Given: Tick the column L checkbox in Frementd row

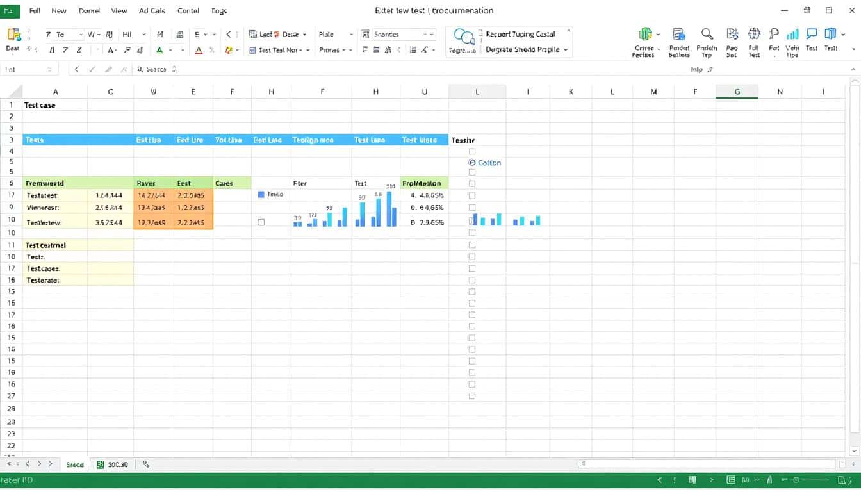Looking at the screenshot, I should (x=472, y=183).
